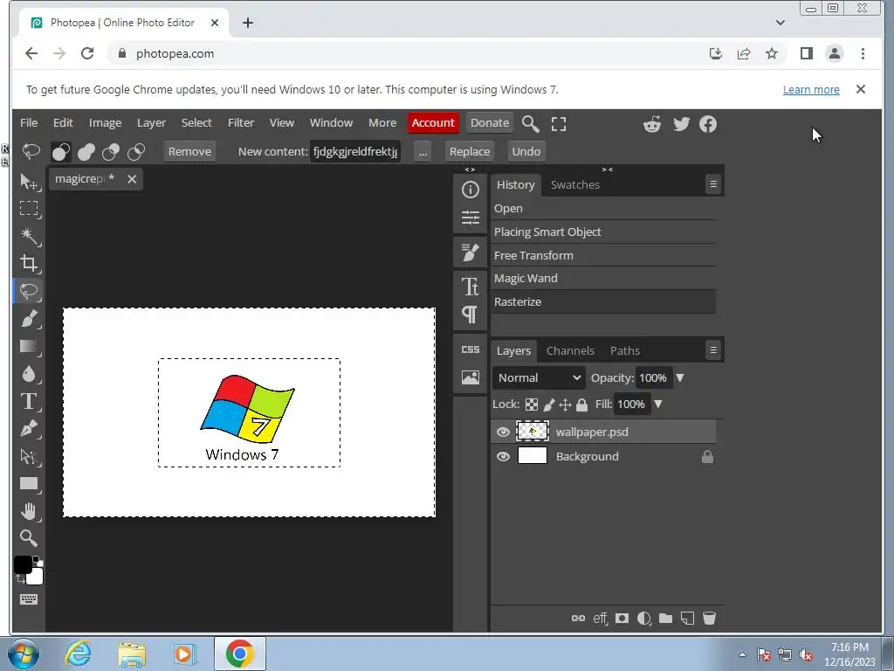
Task: Open the Layers panel menu
Action: point(712,350)
